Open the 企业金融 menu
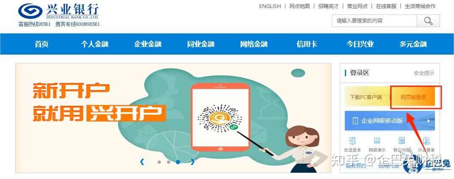The image size is (454, 179). pyautogui.click(x=148, y=44)
